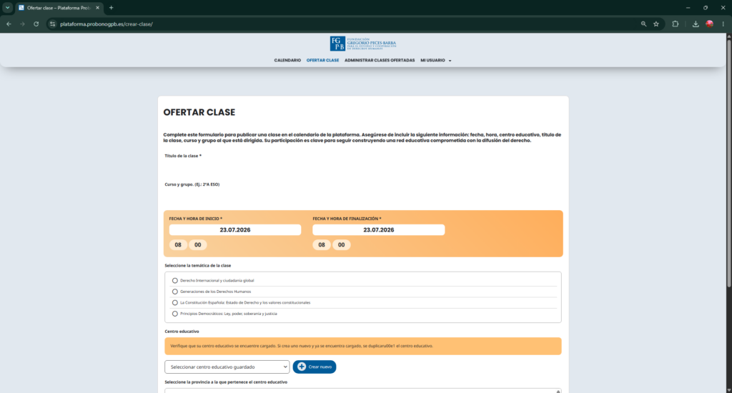Close the Ofertar clase tab
The image size is (732, 393).
tap(97, 7)
